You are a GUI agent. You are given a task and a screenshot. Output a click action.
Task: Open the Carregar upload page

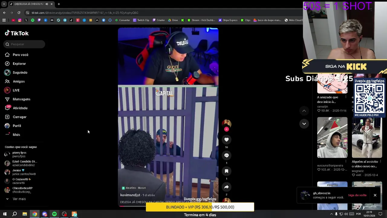[16, 117]
